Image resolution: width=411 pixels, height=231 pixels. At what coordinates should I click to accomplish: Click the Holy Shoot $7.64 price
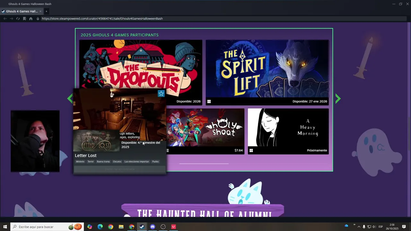click(239, 150)
